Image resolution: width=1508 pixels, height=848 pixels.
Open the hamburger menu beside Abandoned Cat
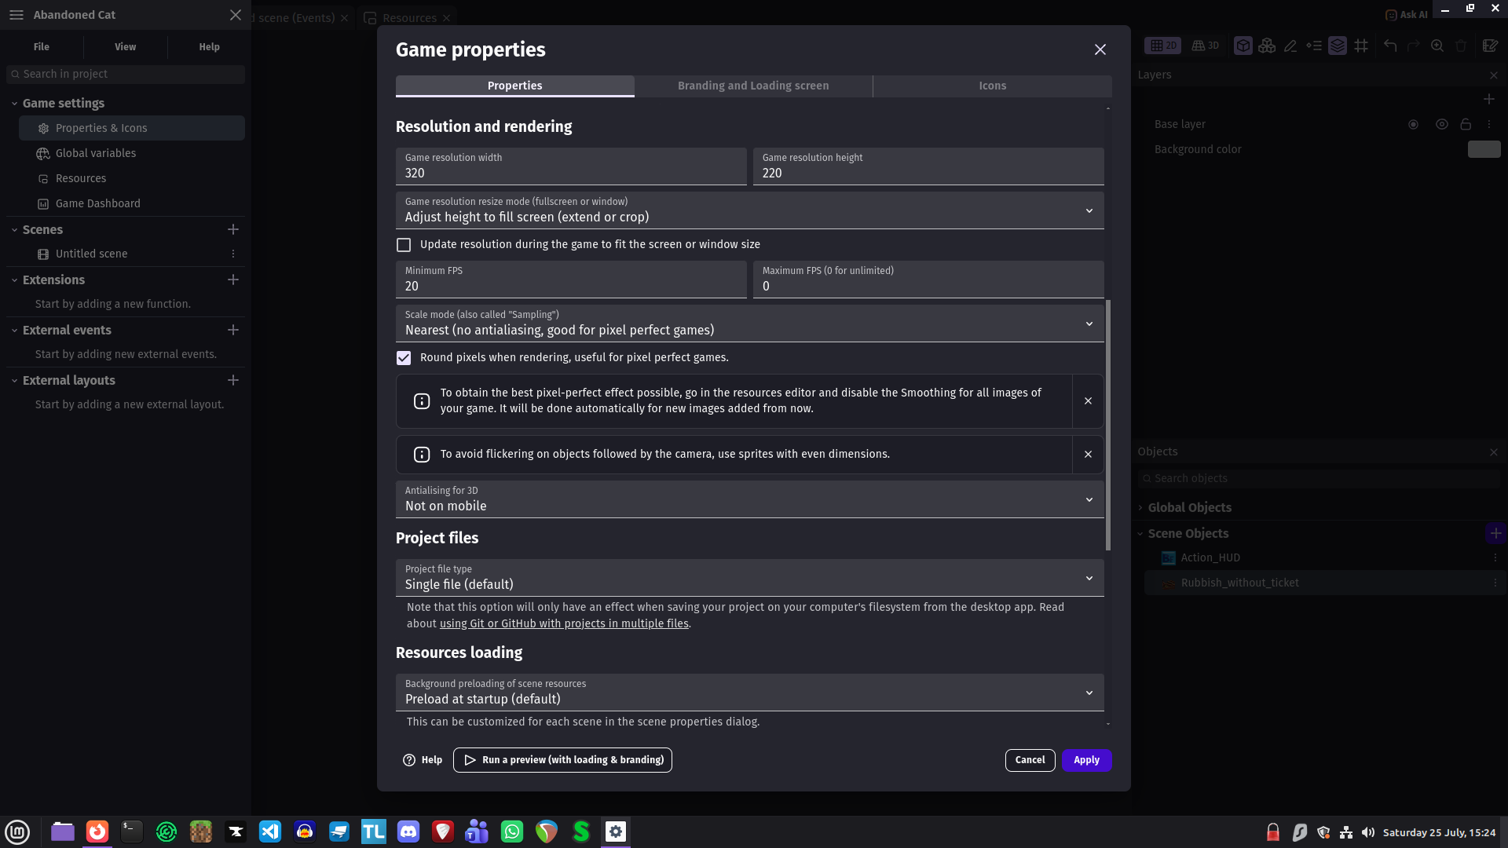click(x=16, y=15)
